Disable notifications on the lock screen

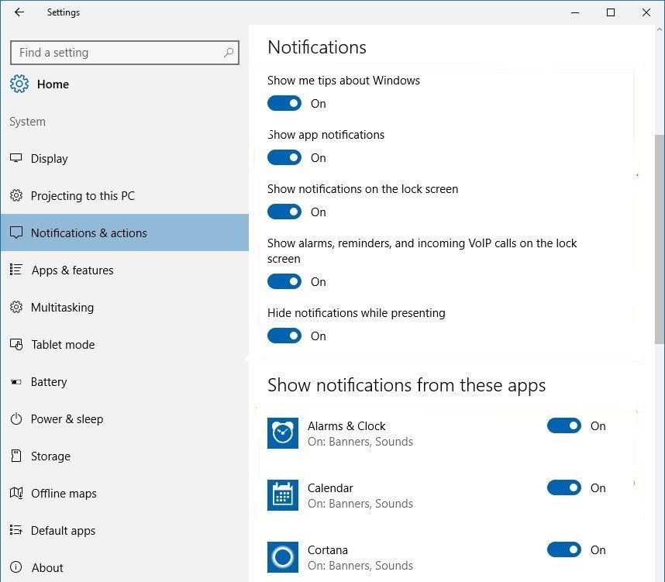[284, 212]
